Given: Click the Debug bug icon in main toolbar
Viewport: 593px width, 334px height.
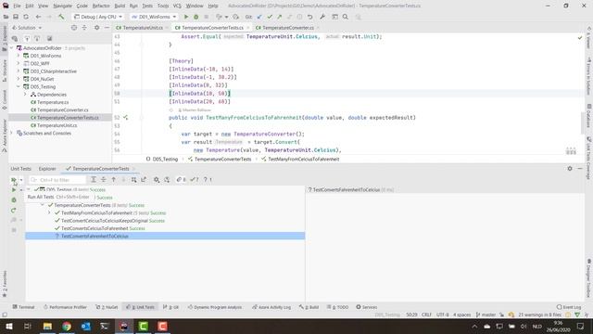Looking at the screenshot, I should point(196,17).
